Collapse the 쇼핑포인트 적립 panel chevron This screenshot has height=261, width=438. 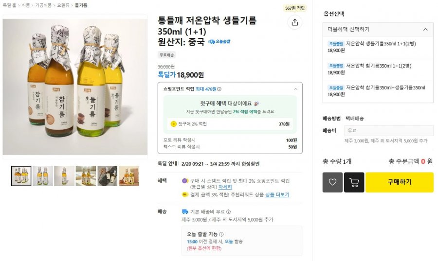pos(295,89)
